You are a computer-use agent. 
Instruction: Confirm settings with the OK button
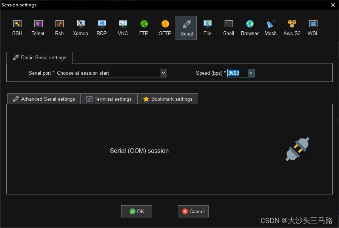137,211
